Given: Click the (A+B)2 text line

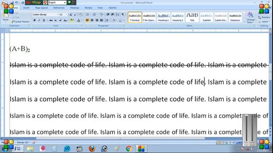Looking at the screenshot, I should click(20, 49).
